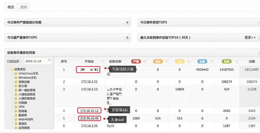Collapse the 设备类型 tree root
This screenshot has width=260, height=133.
coord(8,69)
